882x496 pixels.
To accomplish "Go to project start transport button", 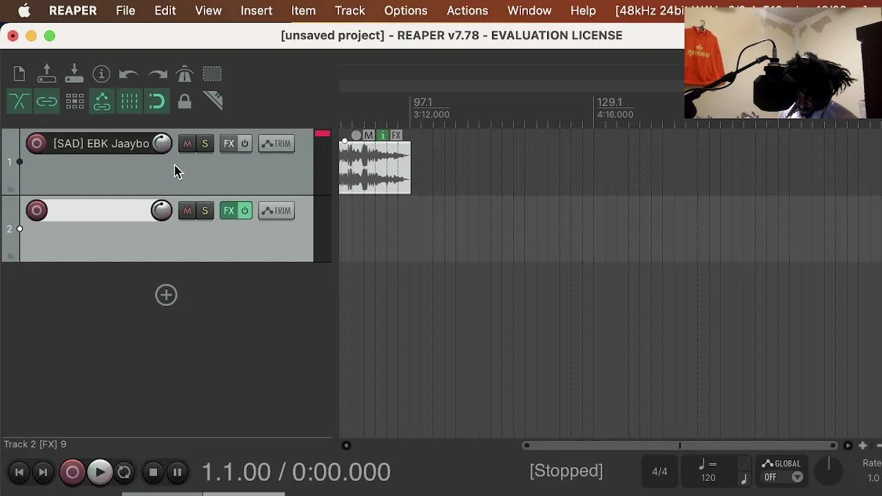I will click(19, 472).
